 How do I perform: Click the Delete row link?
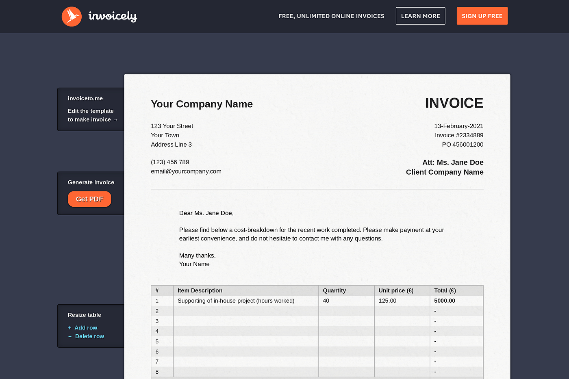click(89, 336)
